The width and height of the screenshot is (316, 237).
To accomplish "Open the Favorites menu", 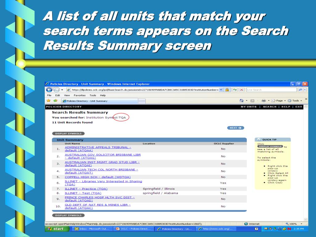I will (80, 95).
